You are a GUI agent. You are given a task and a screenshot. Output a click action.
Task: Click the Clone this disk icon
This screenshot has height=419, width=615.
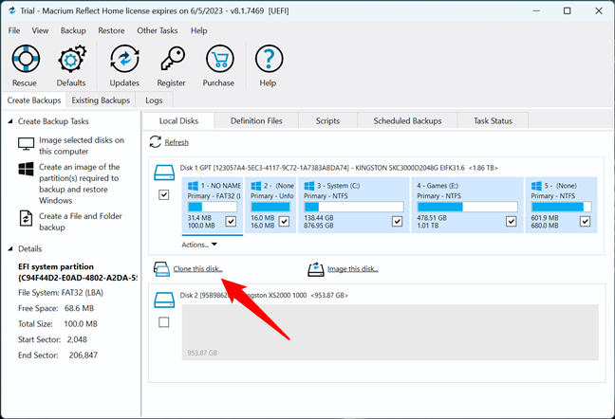(x=161, y=269)
